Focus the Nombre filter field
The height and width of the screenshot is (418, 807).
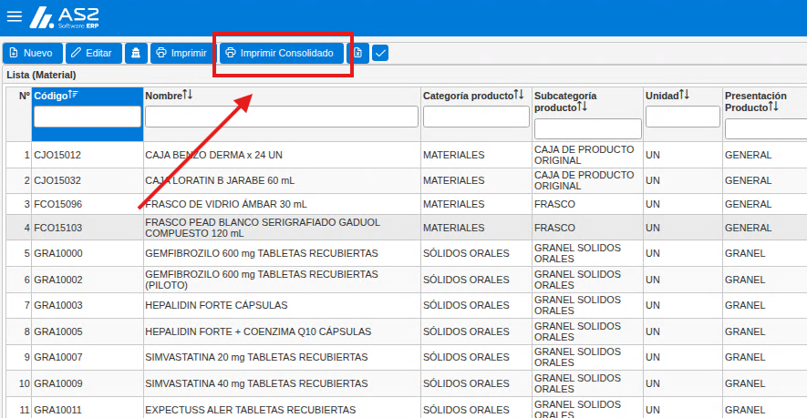pos(282,117)
